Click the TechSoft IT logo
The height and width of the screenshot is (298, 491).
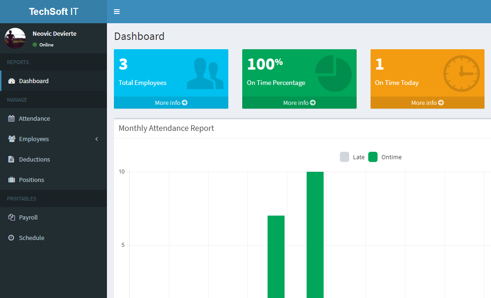click(53, 12)
